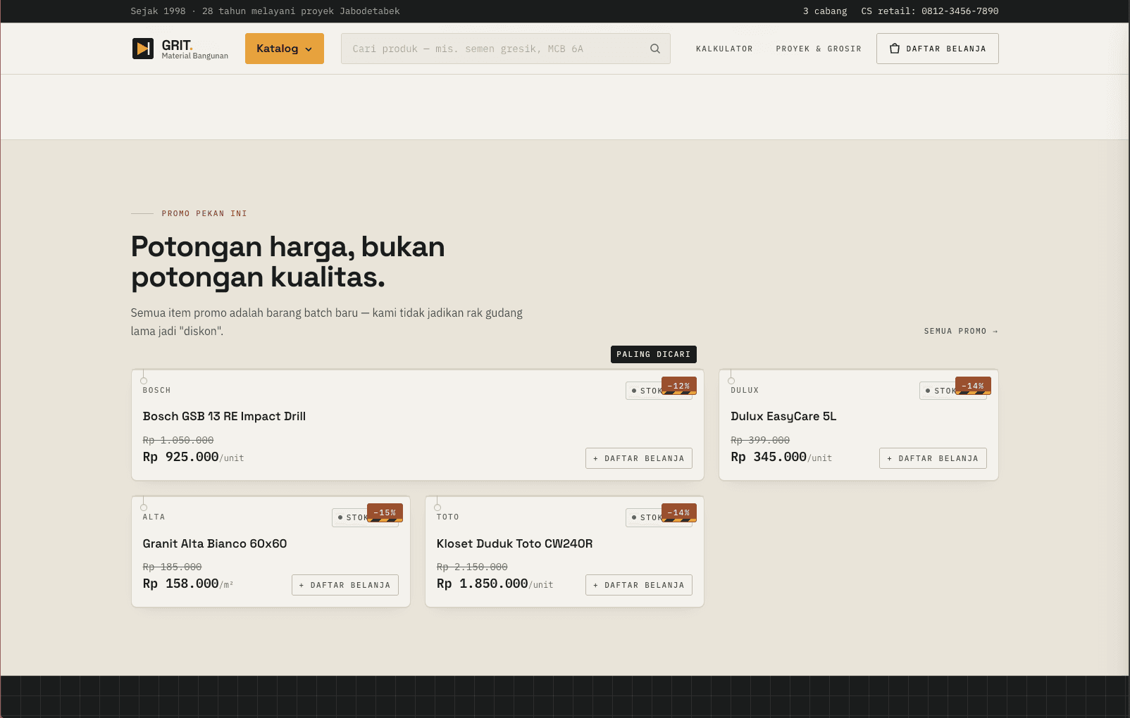The image size is (1130, 718).
Task: Click the shopping bag icon in header
Action: pyautogui.click(x=895, y=49)
